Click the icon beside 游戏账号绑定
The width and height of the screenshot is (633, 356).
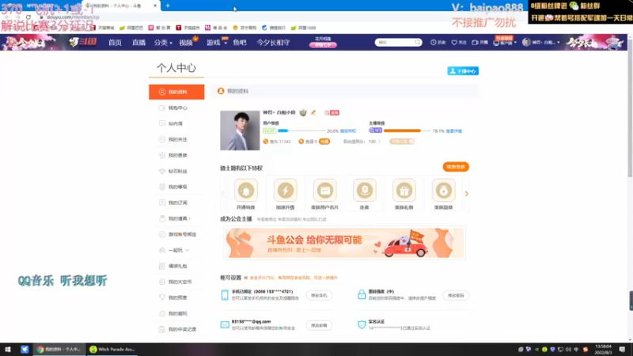pyautogui.click(x=162, y=234)
